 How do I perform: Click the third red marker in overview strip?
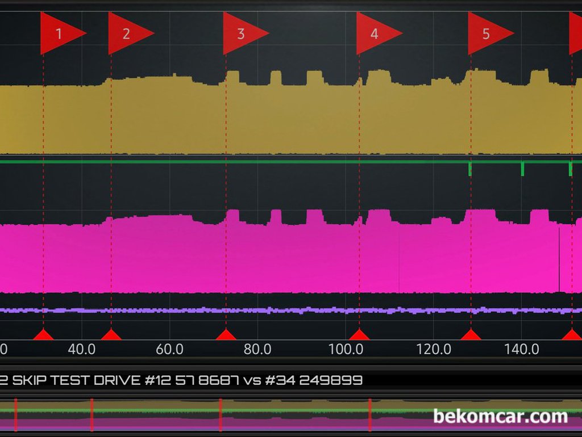(221, 415)
